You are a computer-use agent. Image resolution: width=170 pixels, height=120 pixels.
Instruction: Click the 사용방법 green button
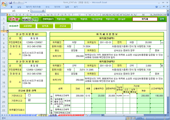pos(27,26)
